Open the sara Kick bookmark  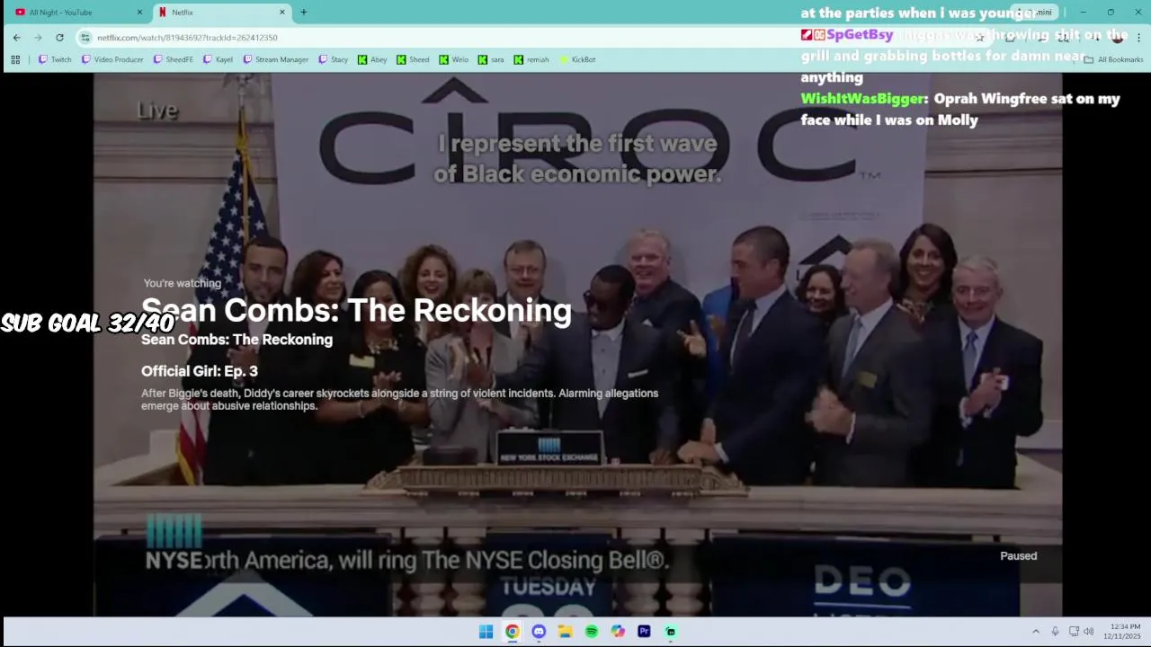[491, 59]
